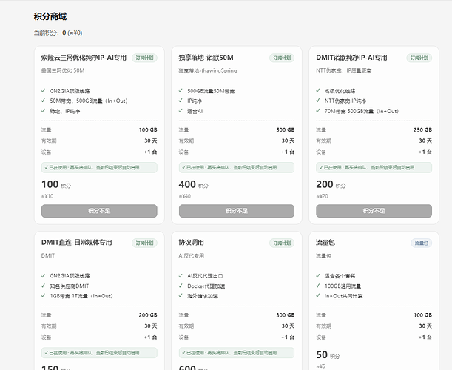Click the 订阅计划 badge on 协议调用 card
Viewport: 452px width, 370px height.
(282, 243)
